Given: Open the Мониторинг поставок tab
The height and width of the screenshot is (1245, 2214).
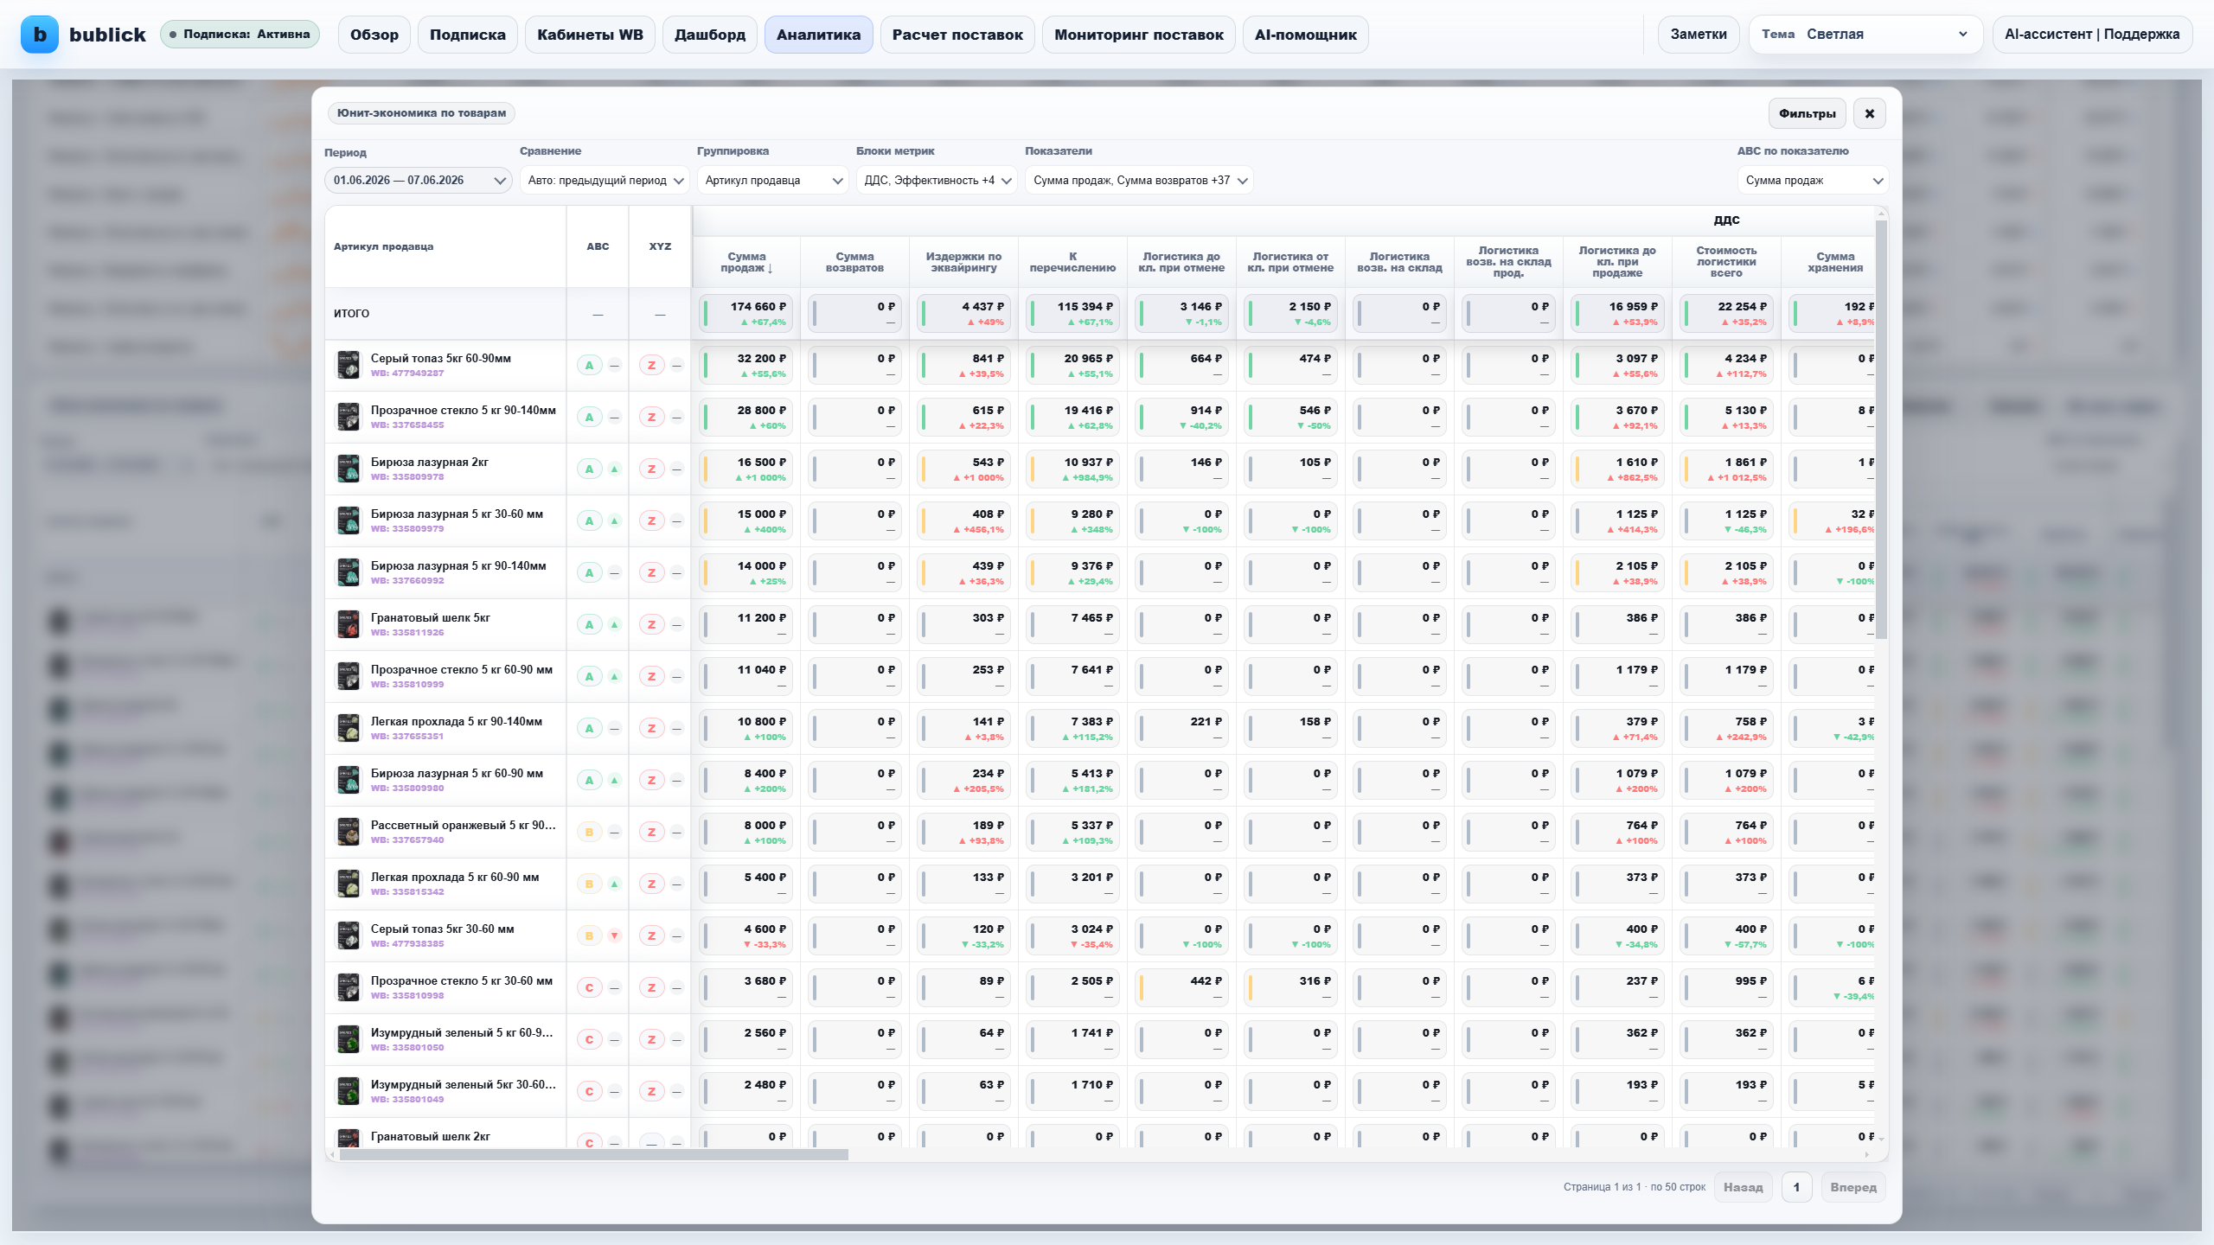Looking at the screenshot, I should tap(1139, 35).
